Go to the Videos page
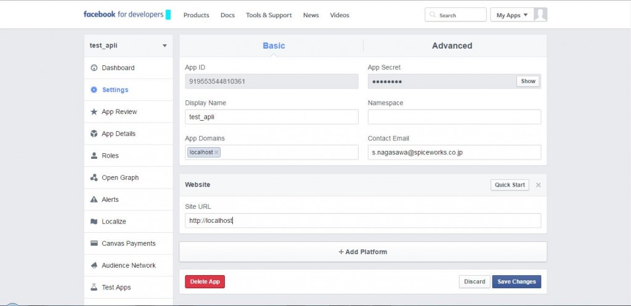This screenshot has height=306, width=631. [340, 15]
